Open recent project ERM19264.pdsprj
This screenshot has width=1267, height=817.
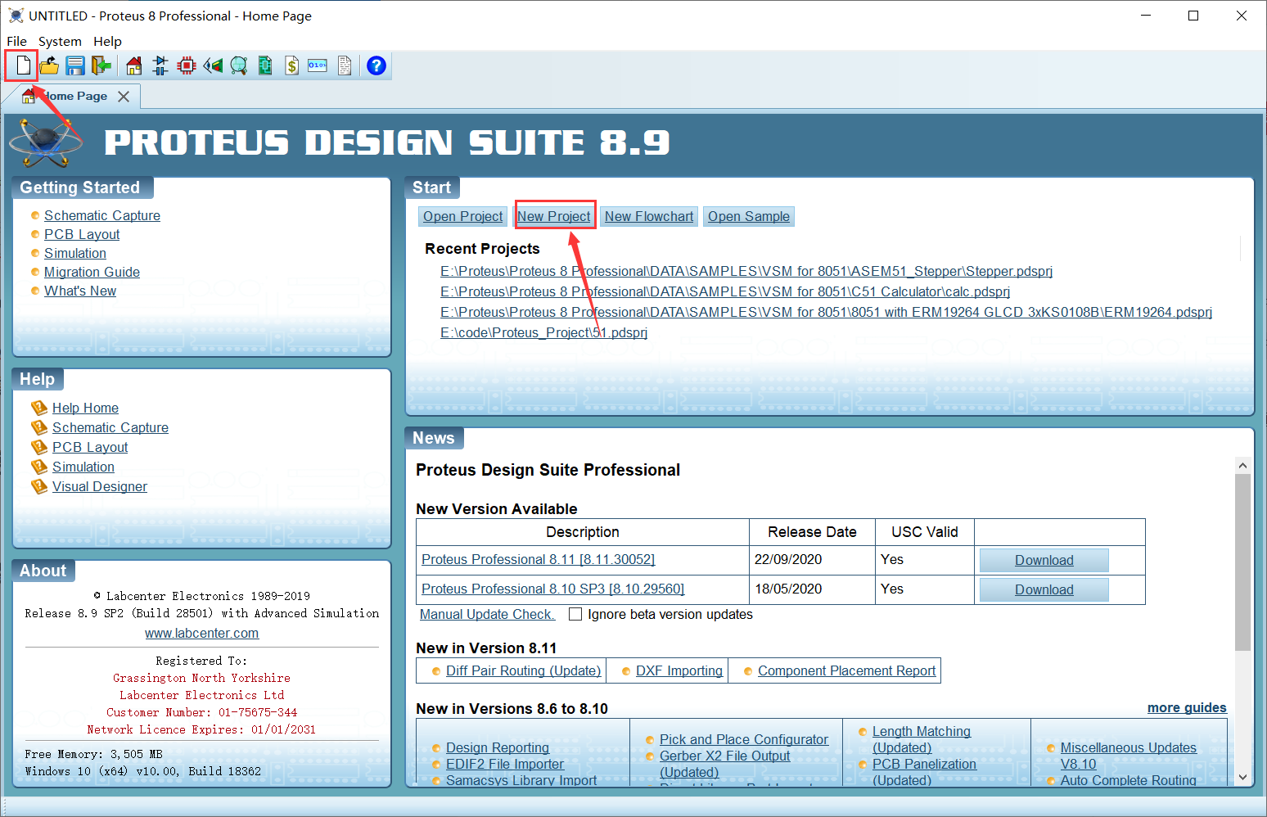tap(826, 312)
